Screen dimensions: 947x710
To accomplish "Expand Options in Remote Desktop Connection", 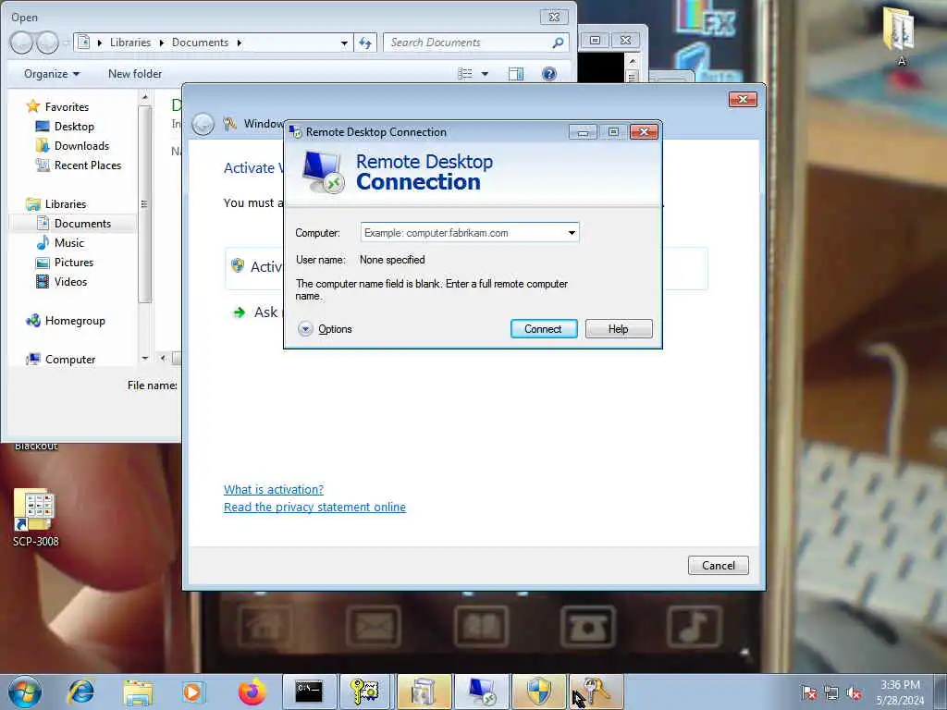I will click(325, 329).
